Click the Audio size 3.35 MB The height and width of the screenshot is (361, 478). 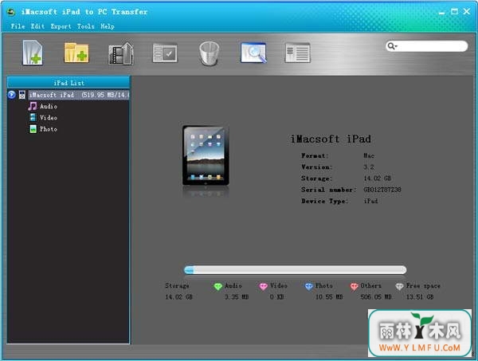pos(237,296)
